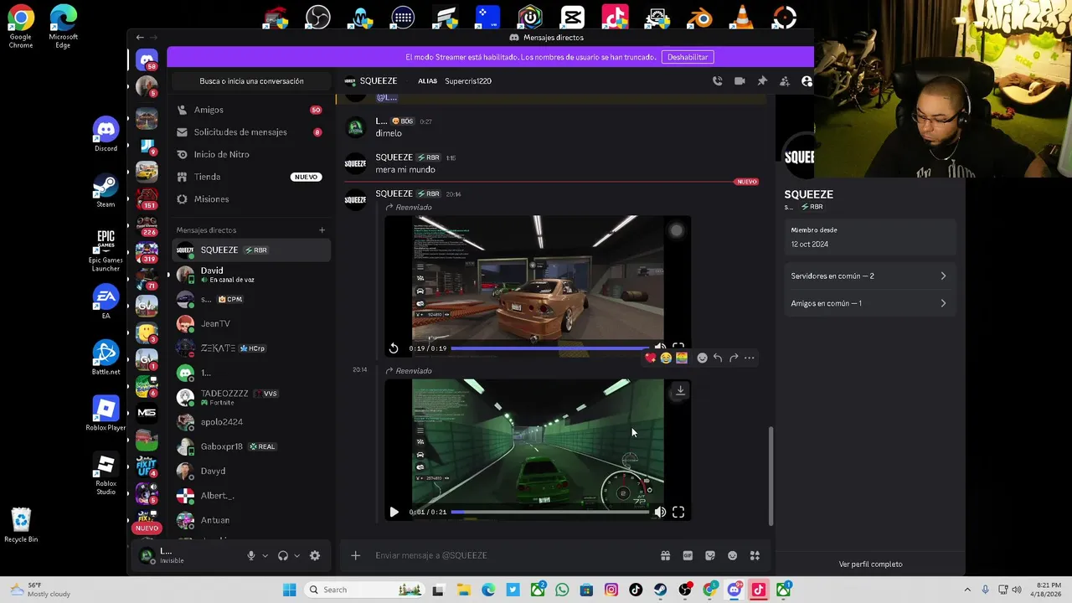Show hidden system tray icons
Screen dimensions: 1072x603
[967, 590]
